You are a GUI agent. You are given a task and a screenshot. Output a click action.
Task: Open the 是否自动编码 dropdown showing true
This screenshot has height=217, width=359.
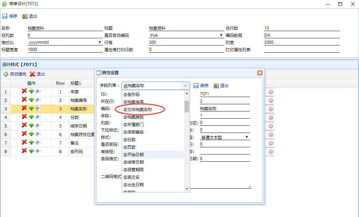coord(221,35)
